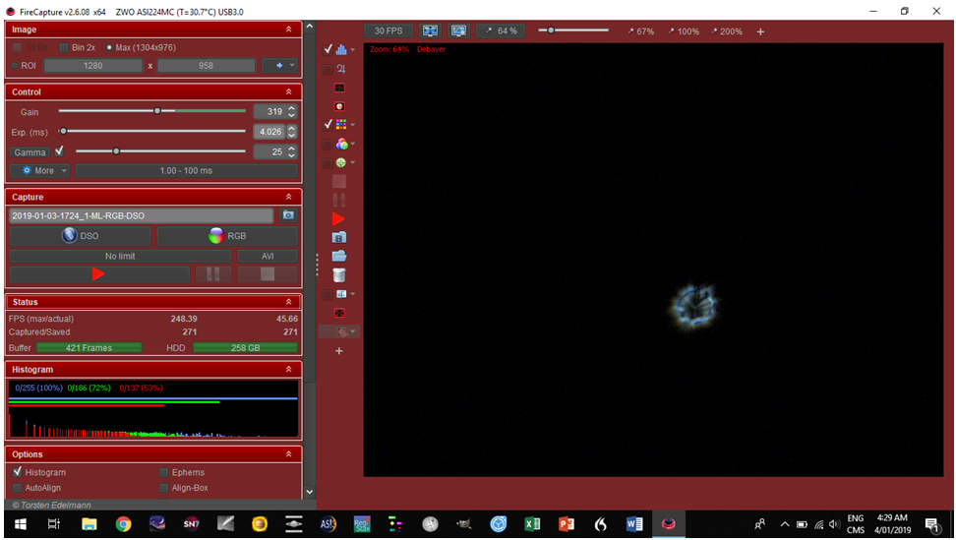This screenshot has width=956, height=540.
Task: Set preview zoom to 67%
Action: tap(641, 31)
